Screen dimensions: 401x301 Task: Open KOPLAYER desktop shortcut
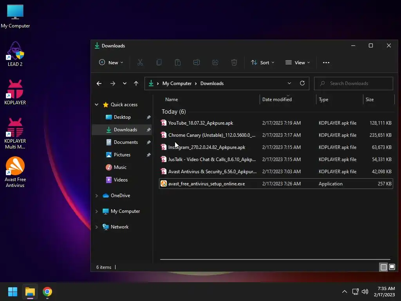pyautogui.click(x=15, y=92)
